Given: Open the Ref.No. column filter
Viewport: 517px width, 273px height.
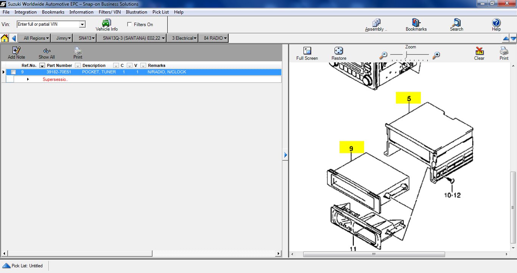Looking at the screenshot, I should point(42,65).
